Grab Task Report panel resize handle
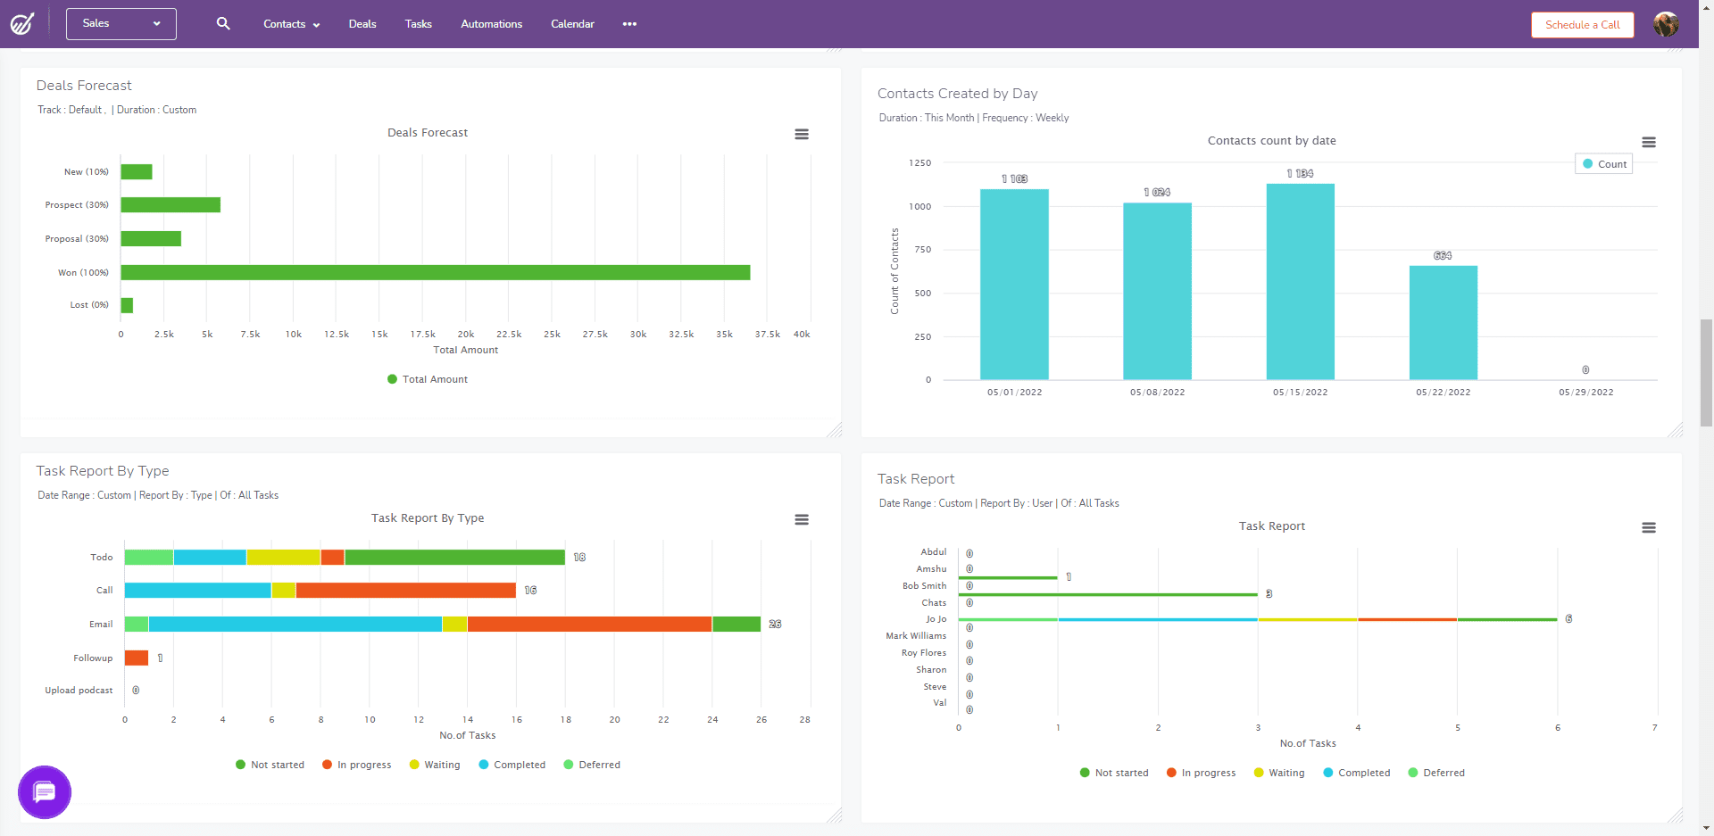This screenshot has height=836, width=1714. click(1676, 815)
